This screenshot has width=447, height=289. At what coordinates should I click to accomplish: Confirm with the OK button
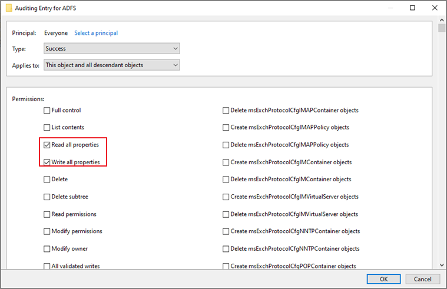pyautogui.click(x=383, y=279)
